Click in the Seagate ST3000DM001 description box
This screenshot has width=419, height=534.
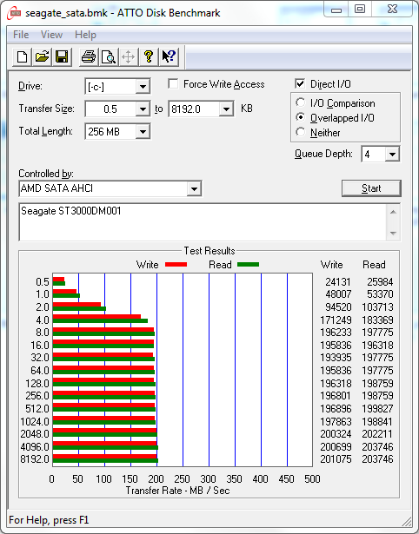click(x=203, y=222)
